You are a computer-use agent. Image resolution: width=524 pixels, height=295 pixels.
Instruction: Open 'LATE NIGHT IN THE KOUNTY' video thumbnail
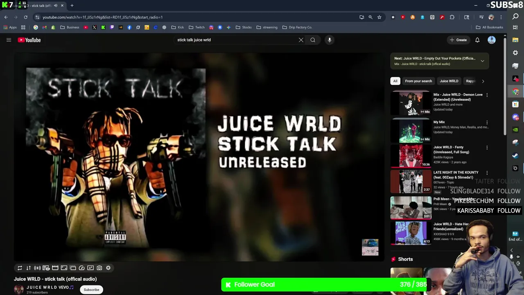411,181
